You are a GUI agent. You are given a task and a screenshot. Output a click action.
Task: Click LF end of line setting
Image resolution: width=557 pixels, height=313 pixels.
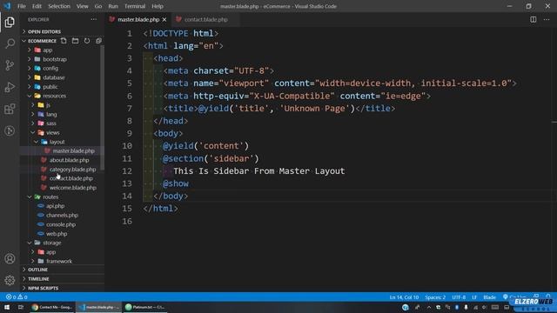tap(474, 297)
